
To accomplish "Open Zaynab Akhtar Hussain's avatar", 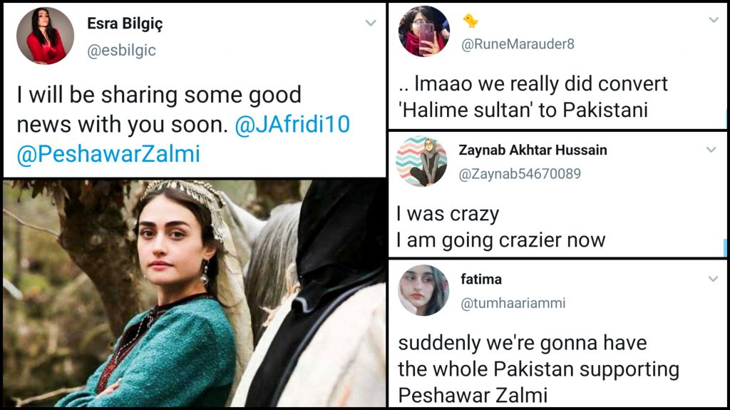I will pos(421,161).
